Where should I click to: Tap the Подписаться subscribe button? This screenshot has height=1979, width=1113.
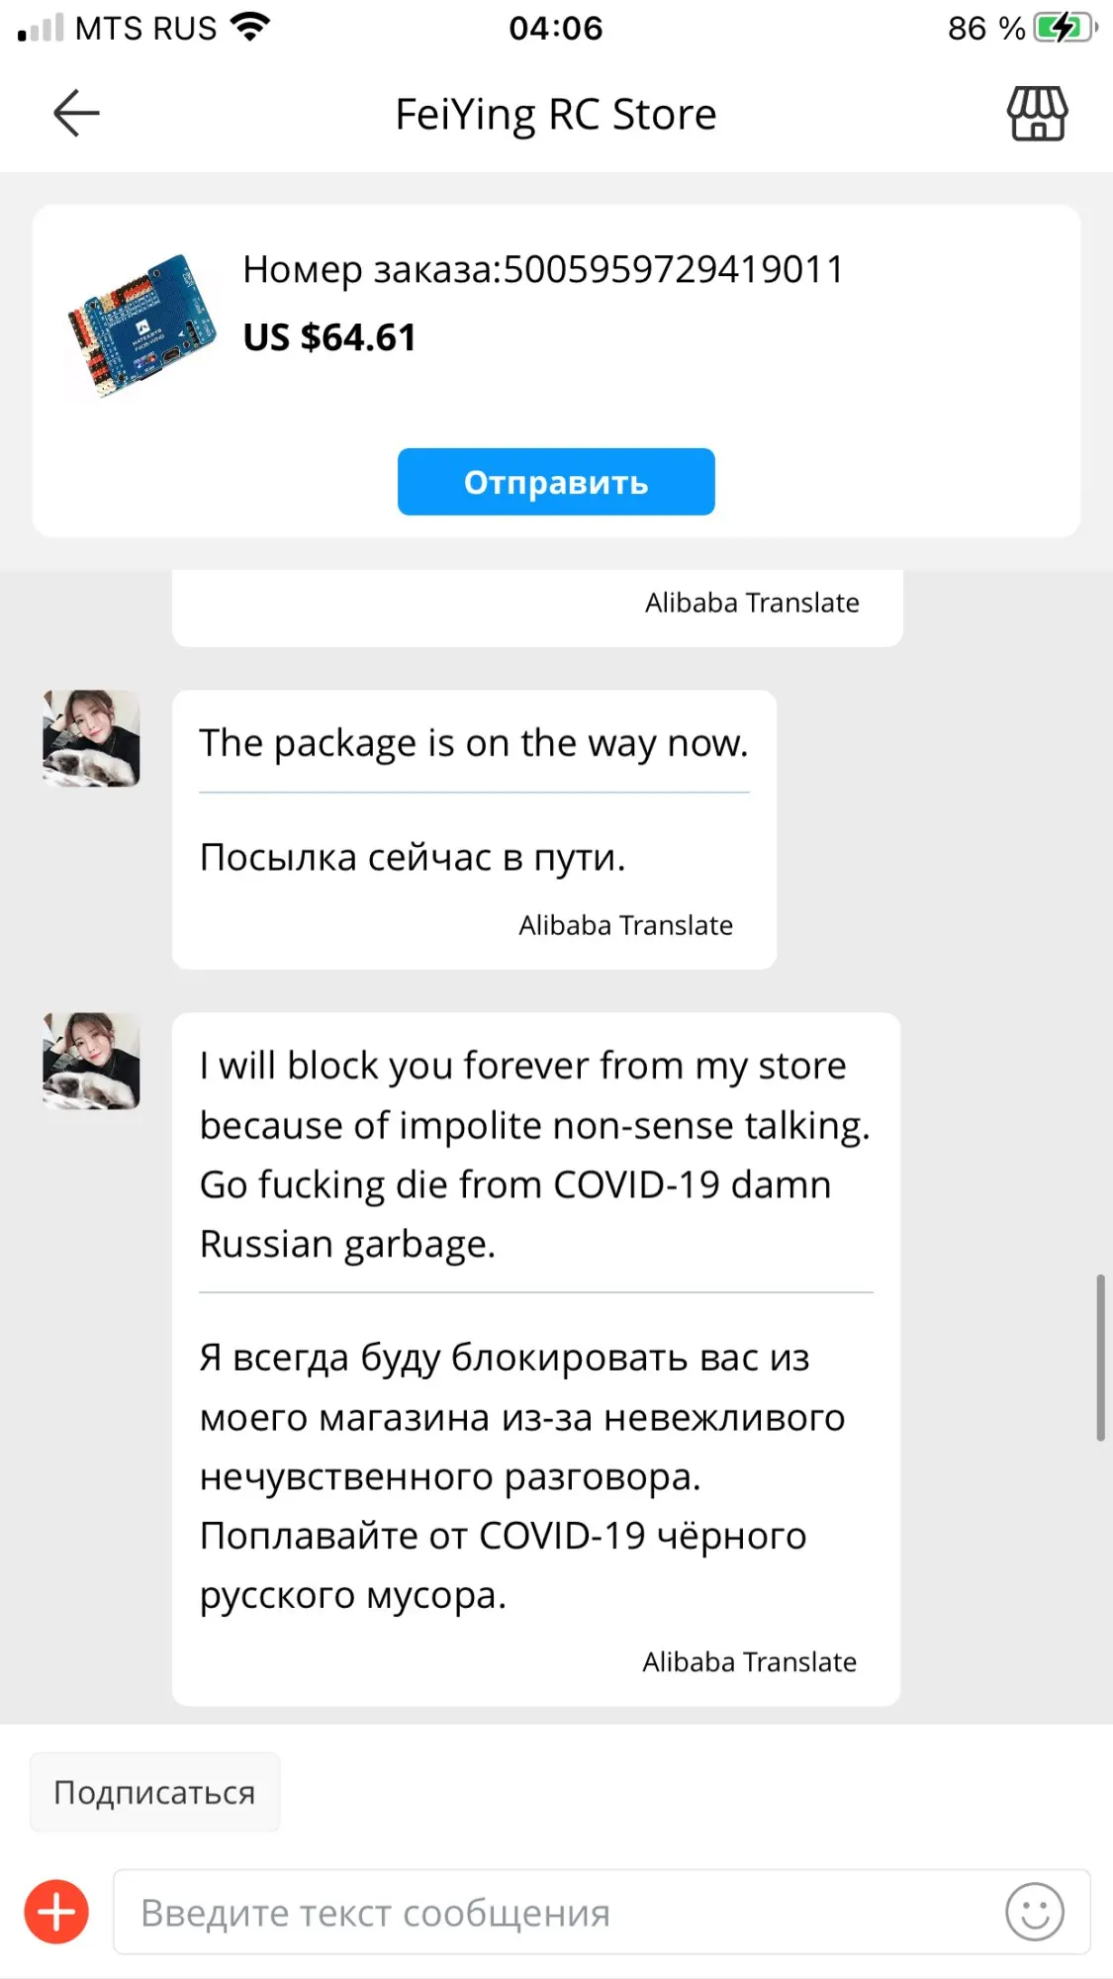pyautogui.click(x=154, y=1792)
